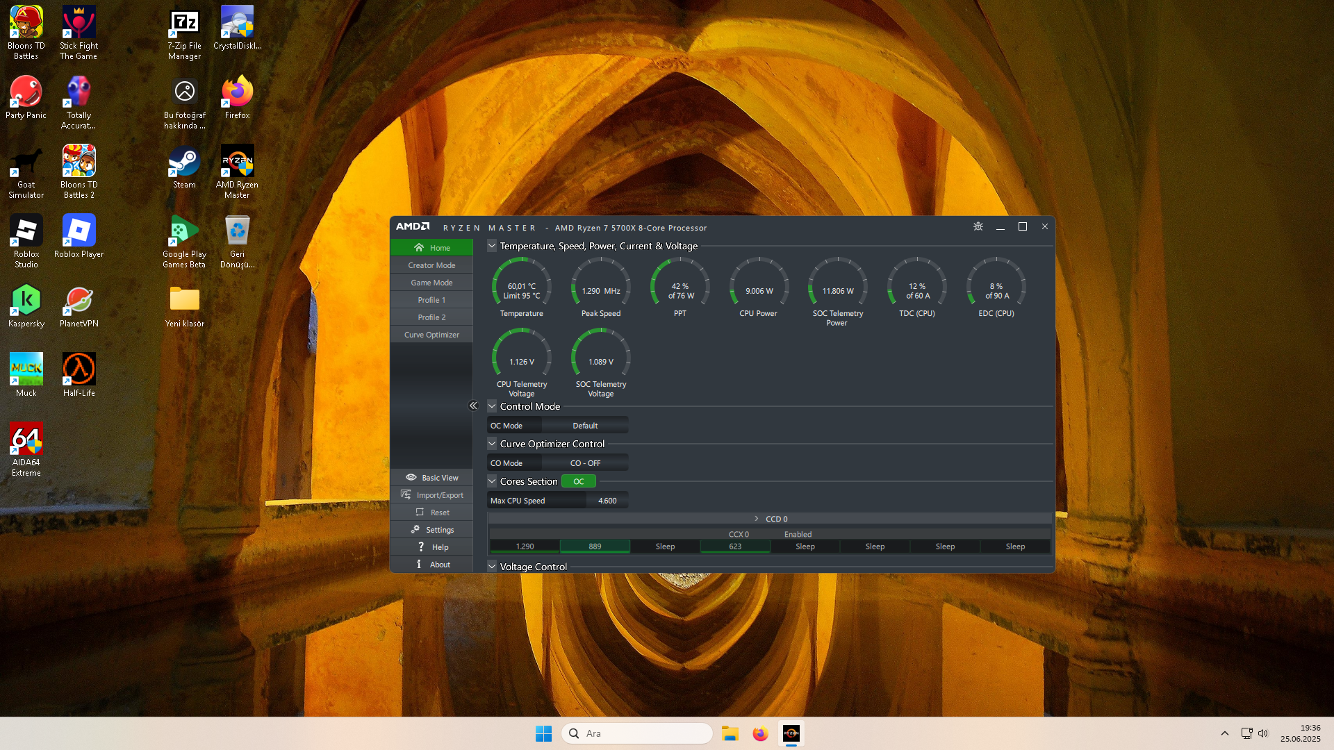Select Muck desktop icon
Viewport: 1334px width, 750px height.
point(26,375)
